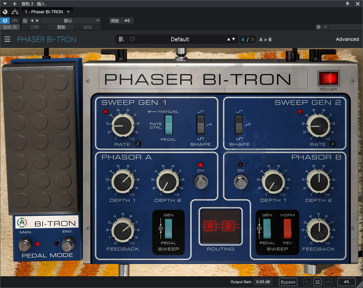The width and height of the screenshot is (363, 288).
Task: Switch to the A preset slot
Action: 243,39
